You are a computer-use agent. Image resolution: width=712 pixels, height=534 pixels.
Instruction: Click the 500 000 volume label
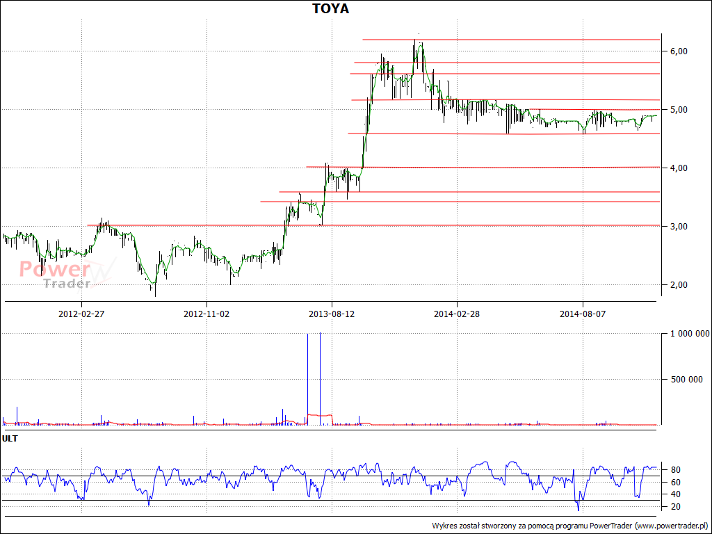pos(686,379)
